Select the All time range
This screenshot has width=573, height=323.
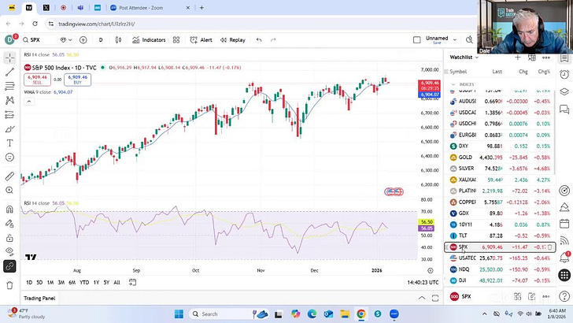(117, 282)
